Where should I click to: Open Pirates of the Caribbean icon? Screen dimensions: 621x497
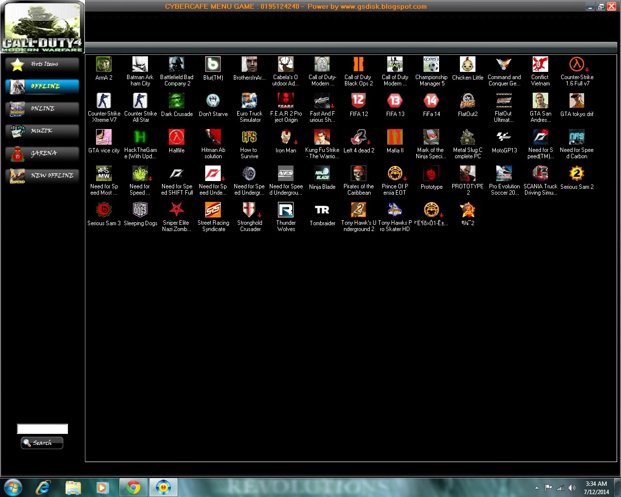click(359, 173)
